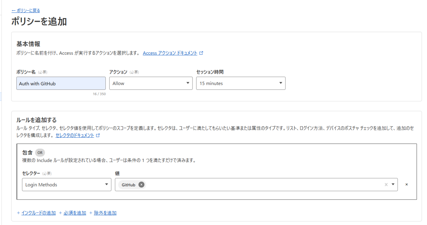
Task: Open the セレクター dropdown showing Login Methods
Action: (x=67, y=185)
